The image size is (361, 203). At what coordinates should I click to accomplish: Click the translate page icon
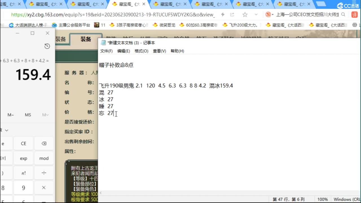coord(355,15)
